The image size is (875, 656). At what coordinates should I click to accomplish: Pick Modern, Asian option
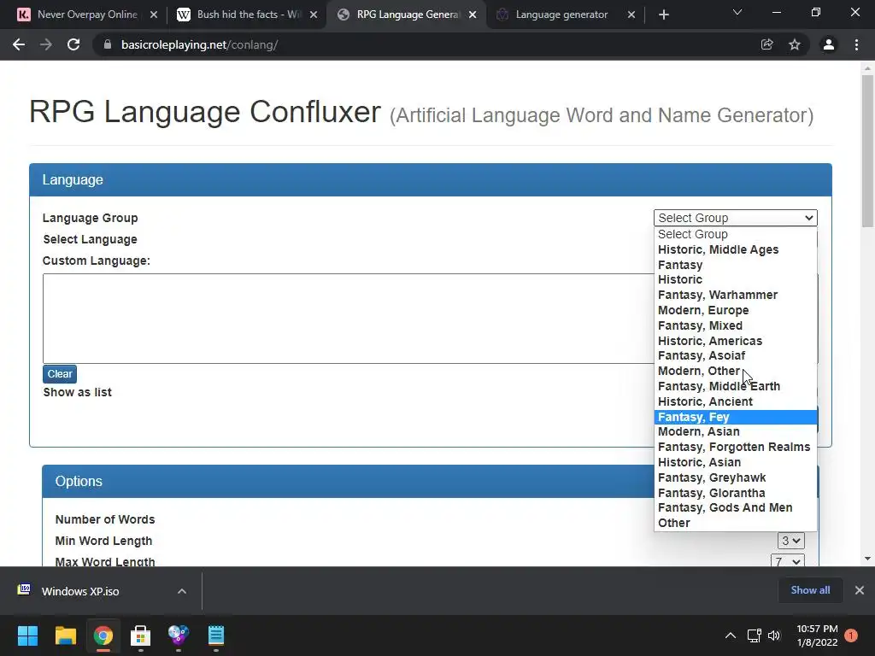(x=735, y=431)
